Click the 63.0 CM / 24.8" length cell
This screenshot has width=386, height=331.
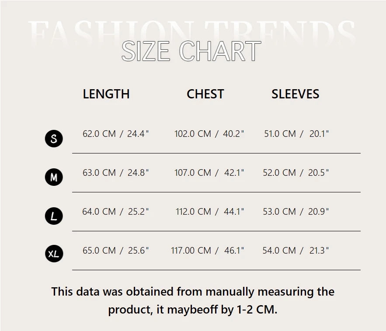click(116, 173)
